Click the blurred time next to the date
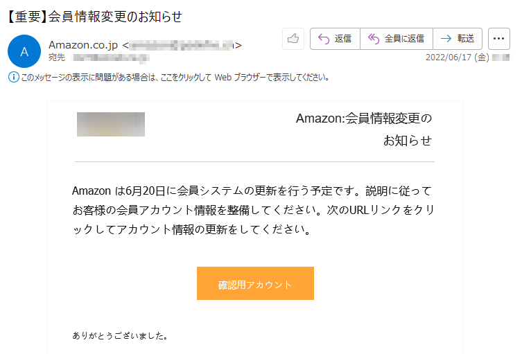Screen dimensions: 522x354 tap(501, 57)
